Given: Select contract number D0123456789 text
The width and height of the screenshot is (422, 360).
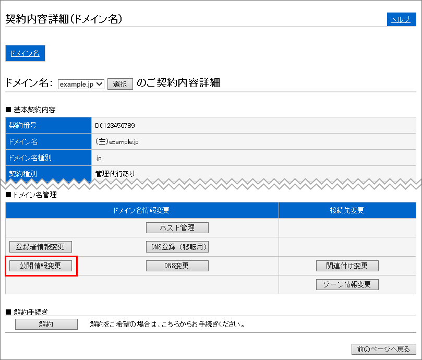Looking at the screenshot, I should [115, 125].
